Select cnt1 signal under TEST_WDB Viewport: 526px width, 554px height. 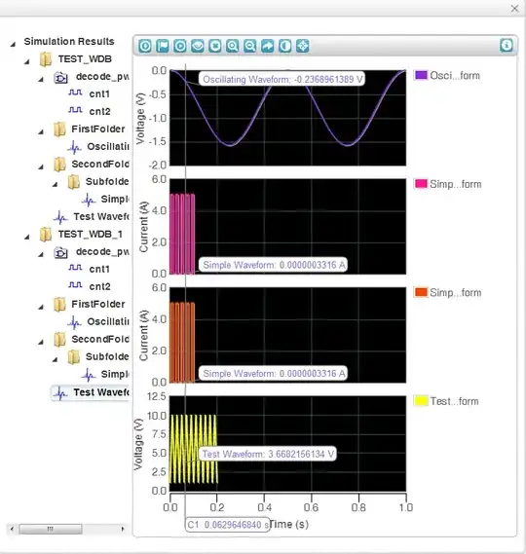point(99,94)
